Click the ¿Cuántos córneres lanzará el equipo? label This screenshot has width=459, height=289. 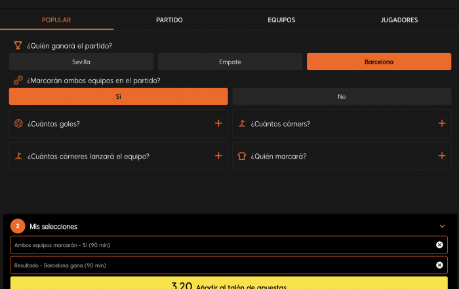point(89,157)
